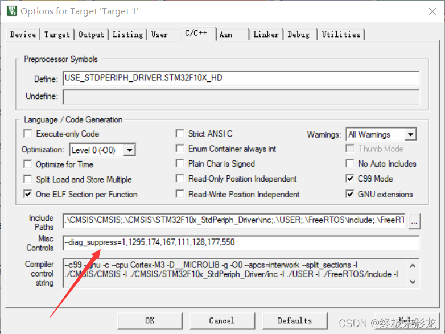Uncheck One ELF Section per Function

(x=28, y=194)
